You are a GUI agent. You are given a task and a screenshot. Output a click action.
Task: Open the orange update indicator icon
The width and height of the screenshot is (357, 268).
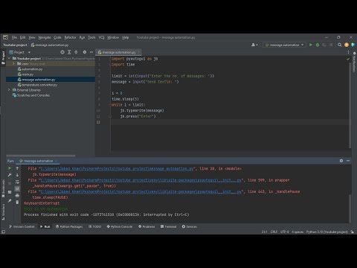point(347,45)
